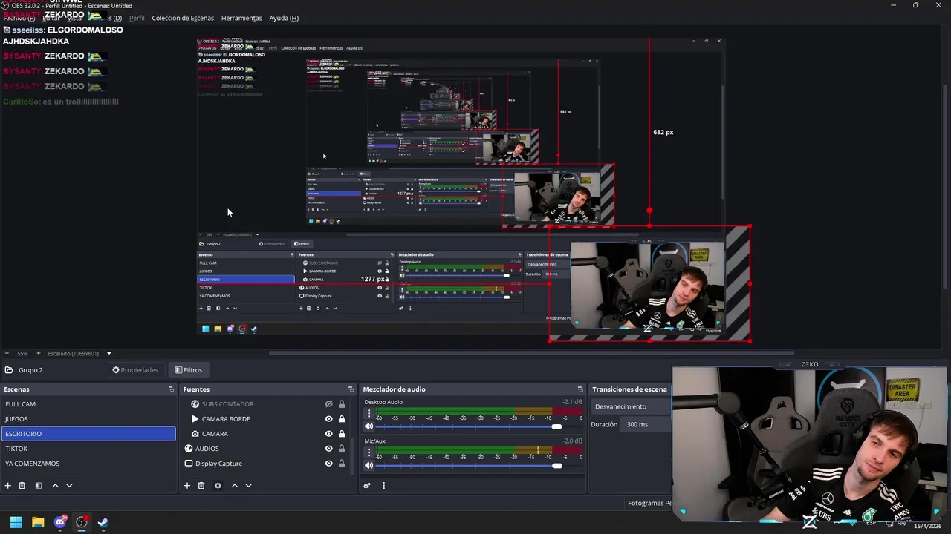Image resolution: width=951 pixels, height=534 pixels.
Task: Undock the Fuentes panel
Action: pos(351,389)
